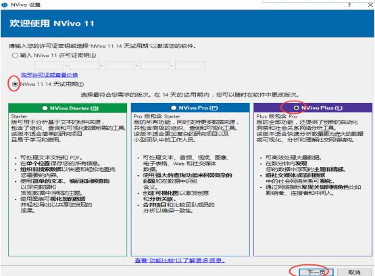Click the Plus bullet about handling large data
The image size is (375, 276).
coord(293,158)
